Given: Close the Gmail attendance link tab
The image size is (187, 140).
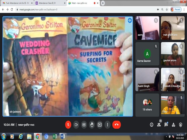Looking at the screenshot, I should coord(32,3).
